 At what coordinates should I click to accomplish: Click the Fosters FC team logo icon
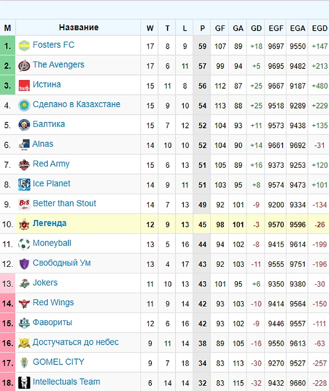click(24, 45)
